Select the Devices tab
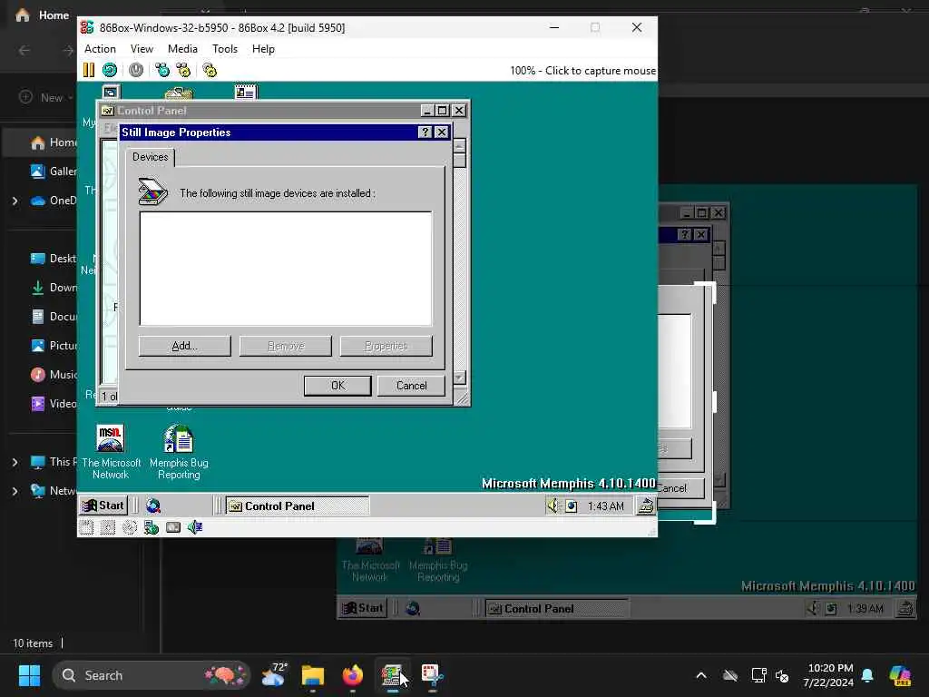 [x=150, y=157]
